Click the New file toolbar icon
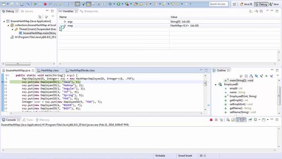The width and height of the screenshot is (282, 159). [x=4, y=4]
